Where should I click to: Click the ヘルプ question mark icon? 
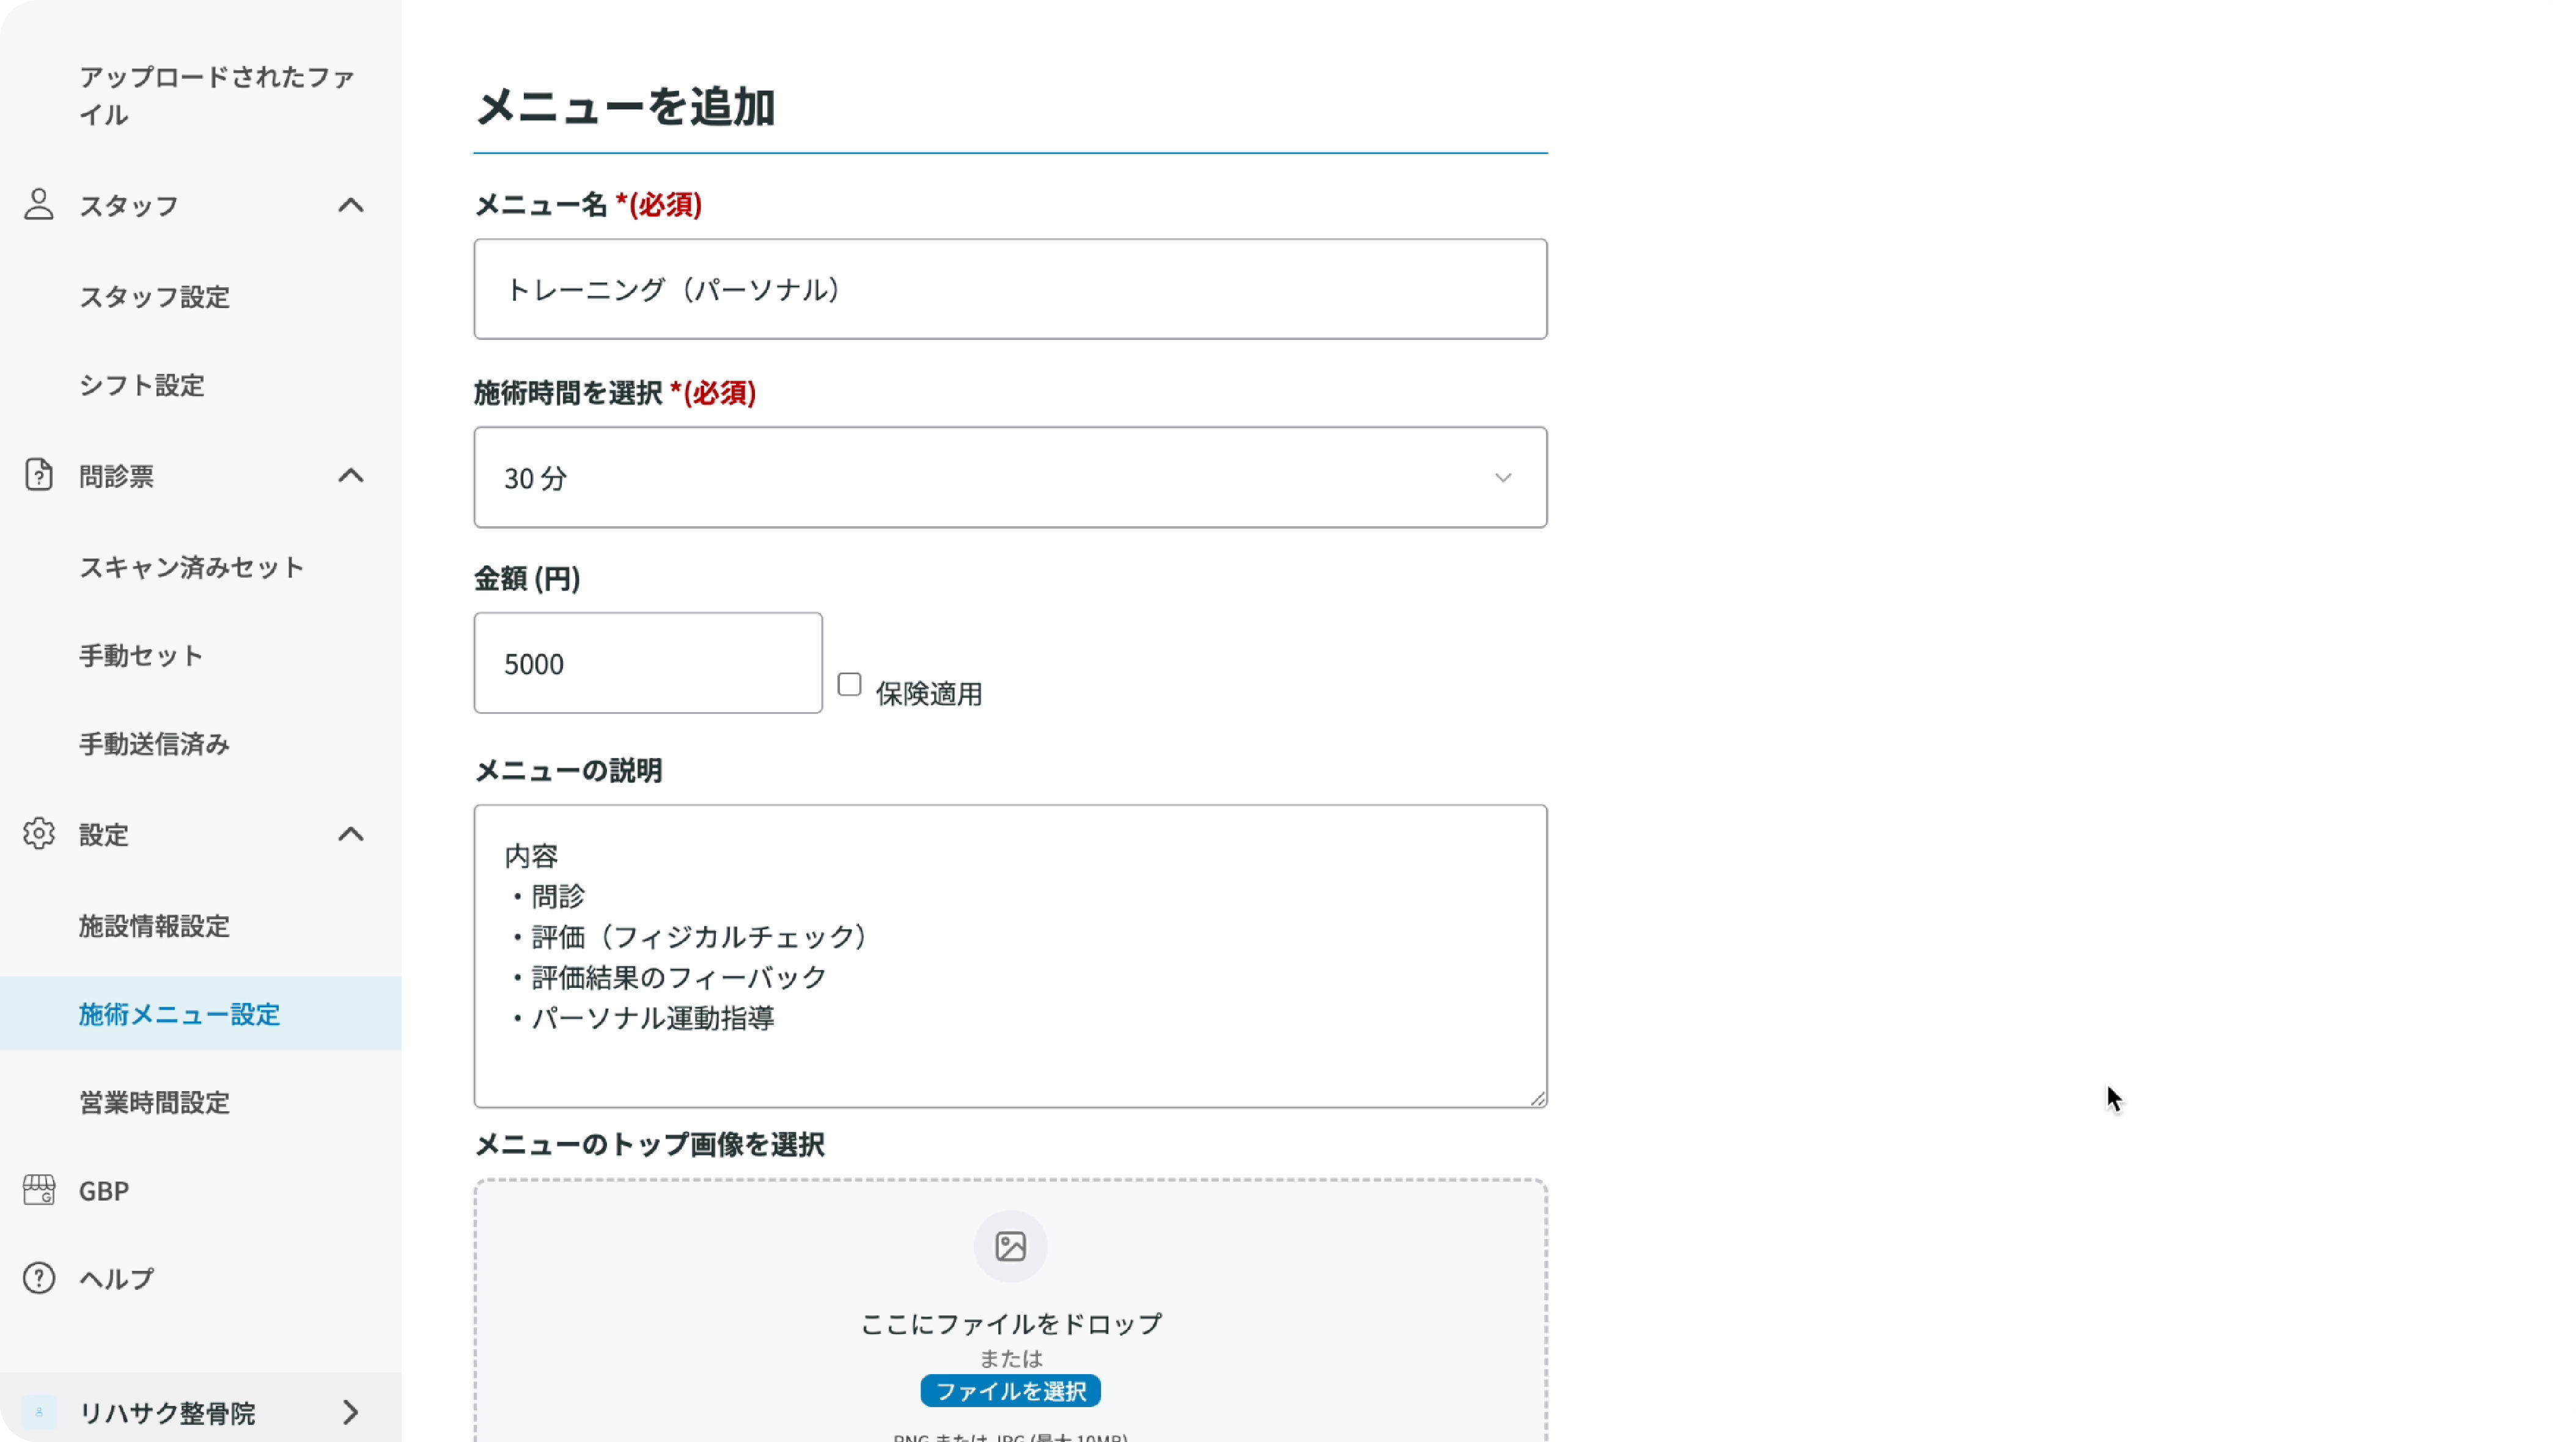pyautogui.click(x=39, y=1277)
